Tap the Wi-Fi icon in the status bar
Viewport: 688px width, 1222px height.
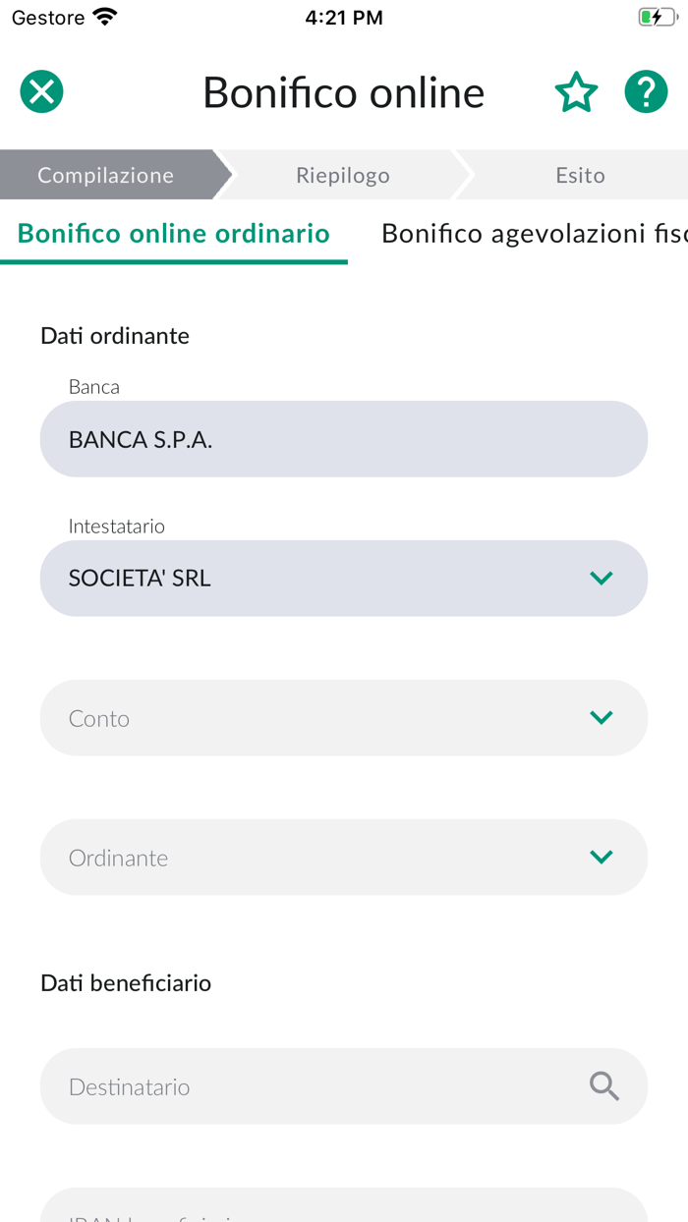point(103,16)
